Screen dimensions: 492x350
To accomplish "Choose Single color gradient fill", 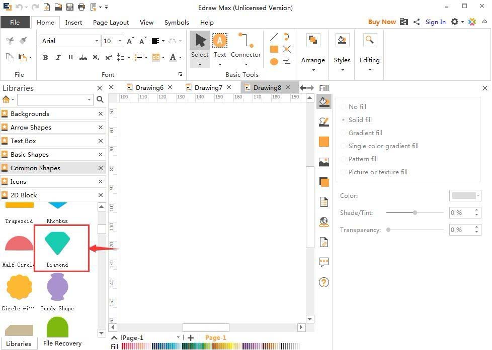I will (380, 146).
